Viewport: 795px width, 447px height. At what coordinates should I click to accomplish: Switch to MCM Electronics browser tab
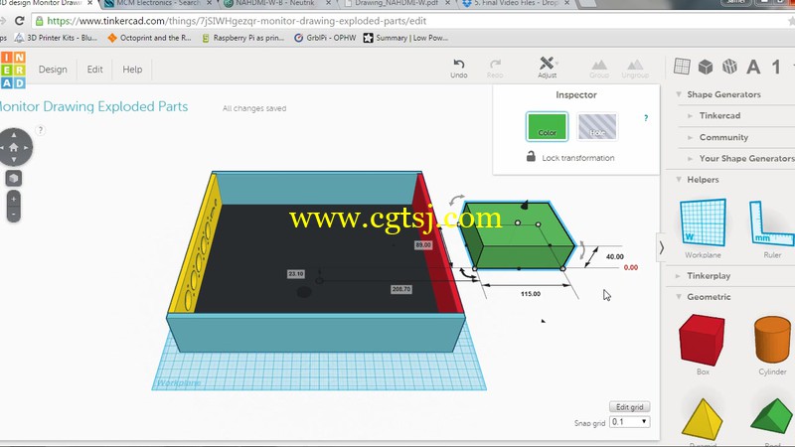pos(159,3)
